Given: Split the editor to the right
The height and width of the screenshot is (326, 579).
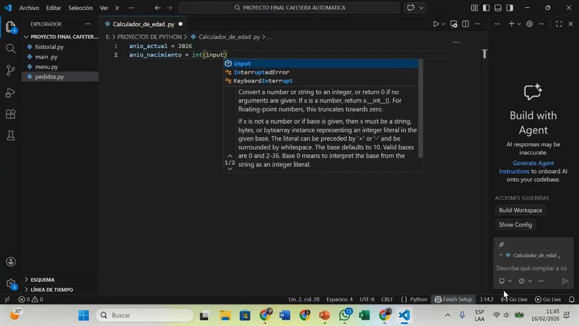Looking at the screenshot, I should coord(465,24).
